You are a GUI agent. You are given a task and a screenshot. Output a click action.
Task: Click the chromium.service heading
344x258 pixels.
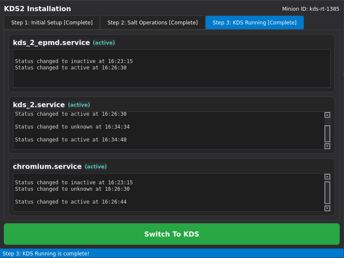(47, 166)
